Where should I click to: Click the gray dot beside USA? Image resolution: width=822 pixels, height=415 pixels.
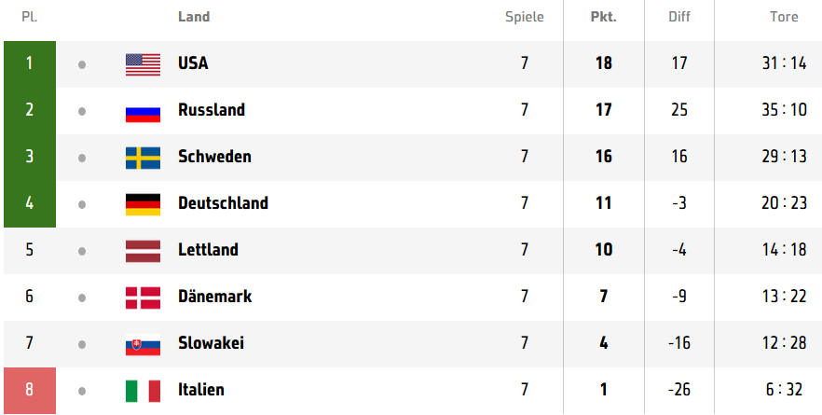tap(82, 65)
